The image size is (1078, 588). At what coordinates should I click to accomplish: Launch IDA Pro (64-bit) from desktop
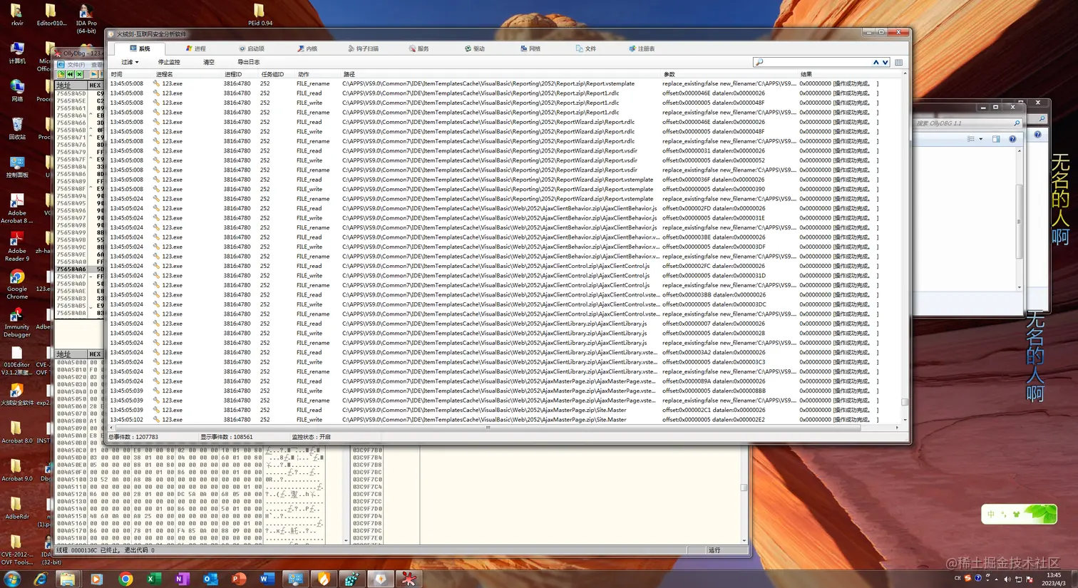pyautogui.click(x=86, y=19)
